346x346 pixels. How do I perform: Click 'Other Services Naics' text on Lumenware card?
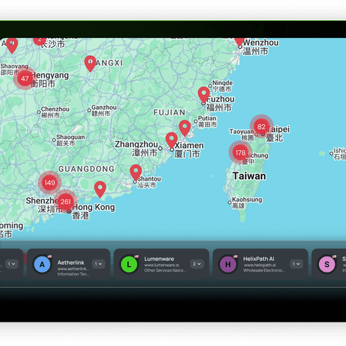click(x=165, y=271)
